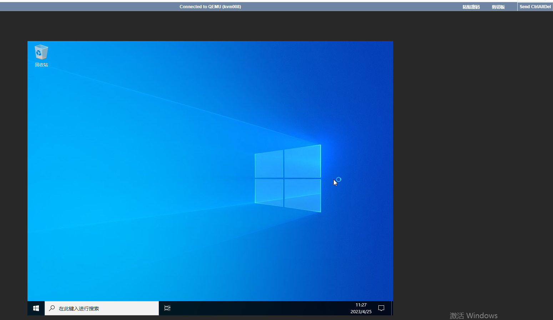Click empty taskbar space right of Task View
The image size is (553, 320).
(x=257, y=308)
